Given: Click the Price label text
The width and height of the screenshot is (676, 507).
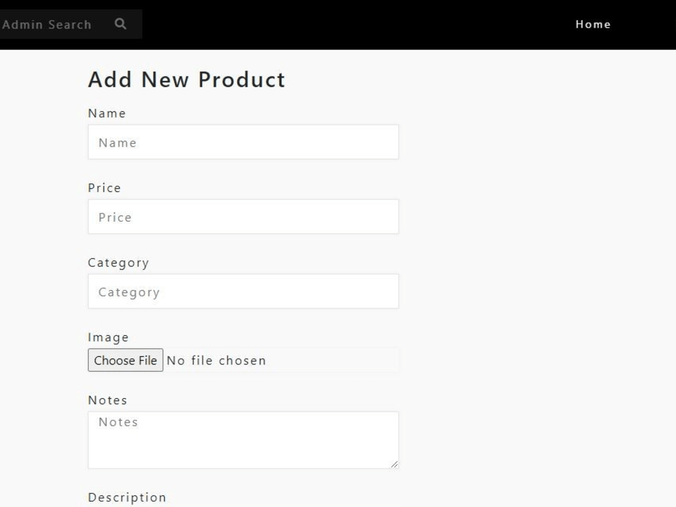Looking at the screenshot, I should (104, 187).
